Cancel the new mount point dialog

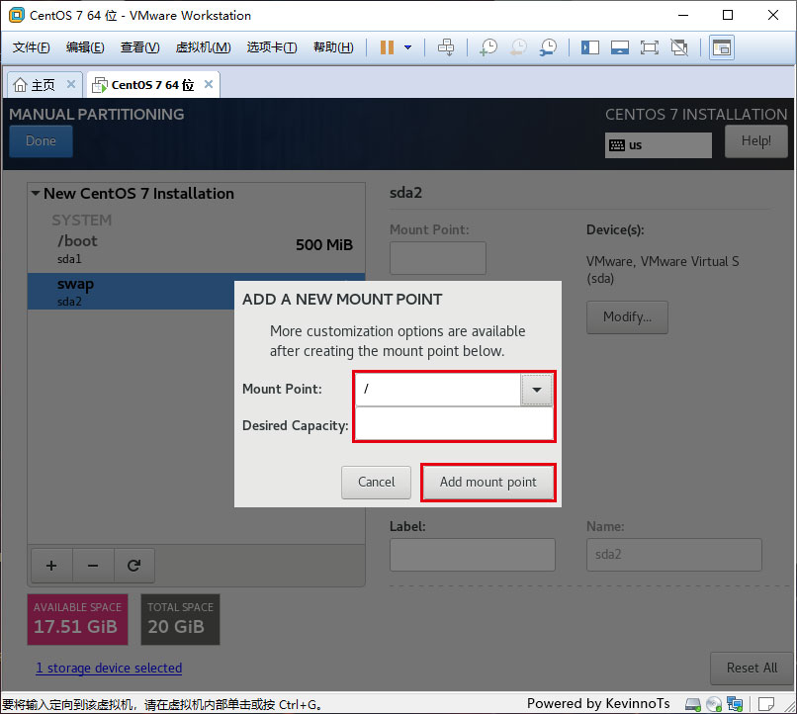coord(376,482)
